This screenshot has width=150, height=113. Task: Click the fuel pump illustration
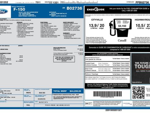(120, 28)
